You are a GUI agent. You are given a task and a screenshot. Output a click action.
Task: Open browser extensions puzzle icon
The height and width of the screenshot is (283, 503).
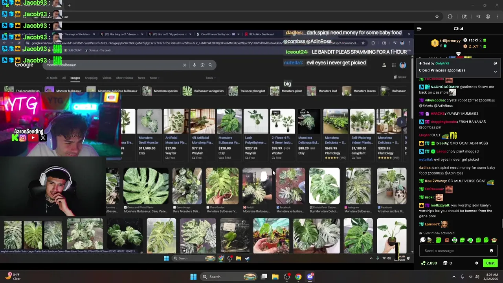[450, 17]
